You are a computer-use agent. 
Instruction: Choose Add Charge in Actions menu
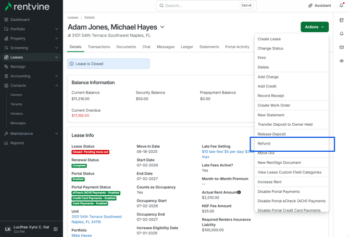coord(292,77)
